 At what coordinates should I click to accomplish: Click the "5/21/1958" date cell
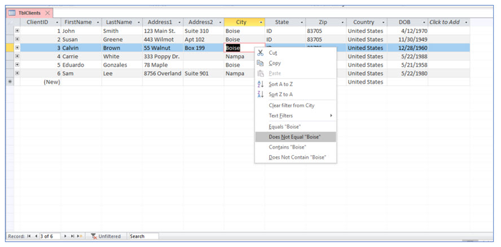407,65
